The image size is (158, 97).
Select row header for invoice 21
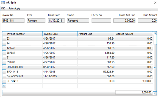click(x=4, y=57)
